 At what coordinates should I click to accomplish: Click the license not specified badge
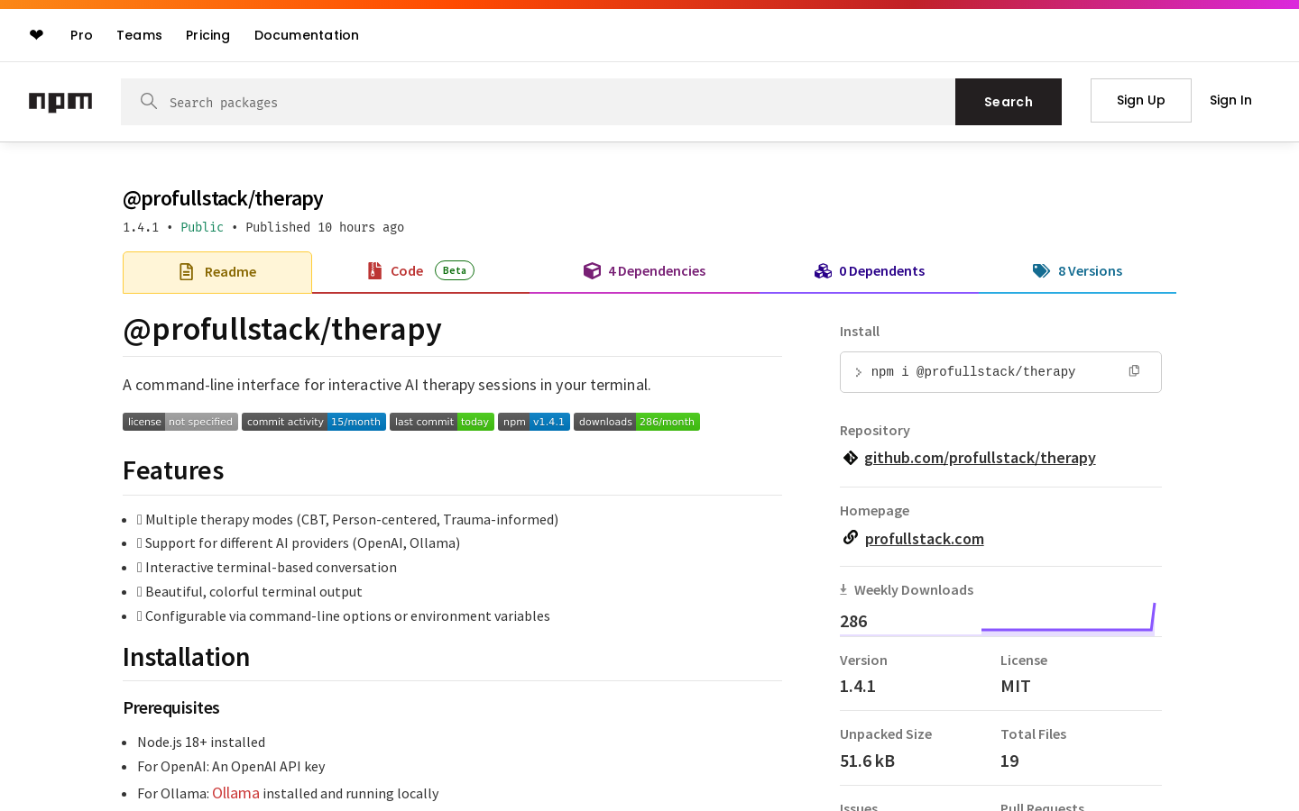pyautogui.click(x=180, y=422)
